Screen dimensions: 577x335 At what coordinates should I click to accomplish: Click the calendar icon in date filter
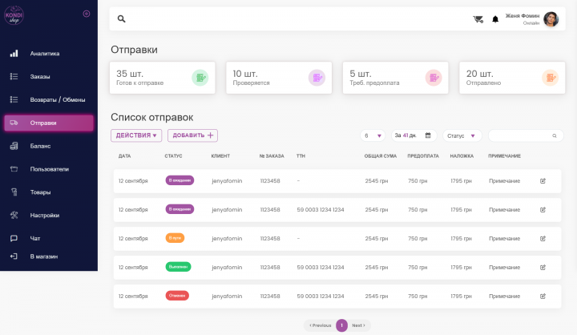tap(428, 135)
